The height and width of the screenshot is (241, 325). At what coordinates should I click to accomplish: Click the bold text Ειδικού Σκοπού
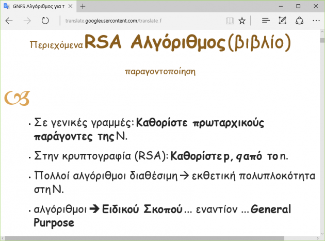click(142, 209)
